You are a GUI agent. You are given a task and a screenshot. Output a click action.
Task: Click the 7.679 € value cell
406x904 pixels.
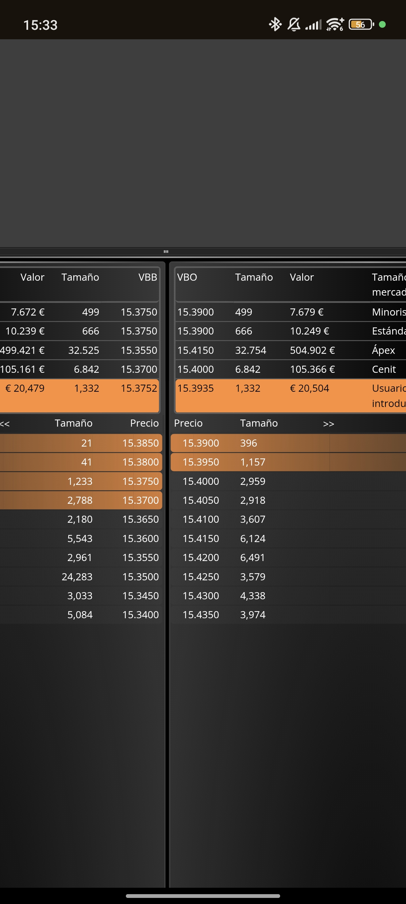click(307, 312)
